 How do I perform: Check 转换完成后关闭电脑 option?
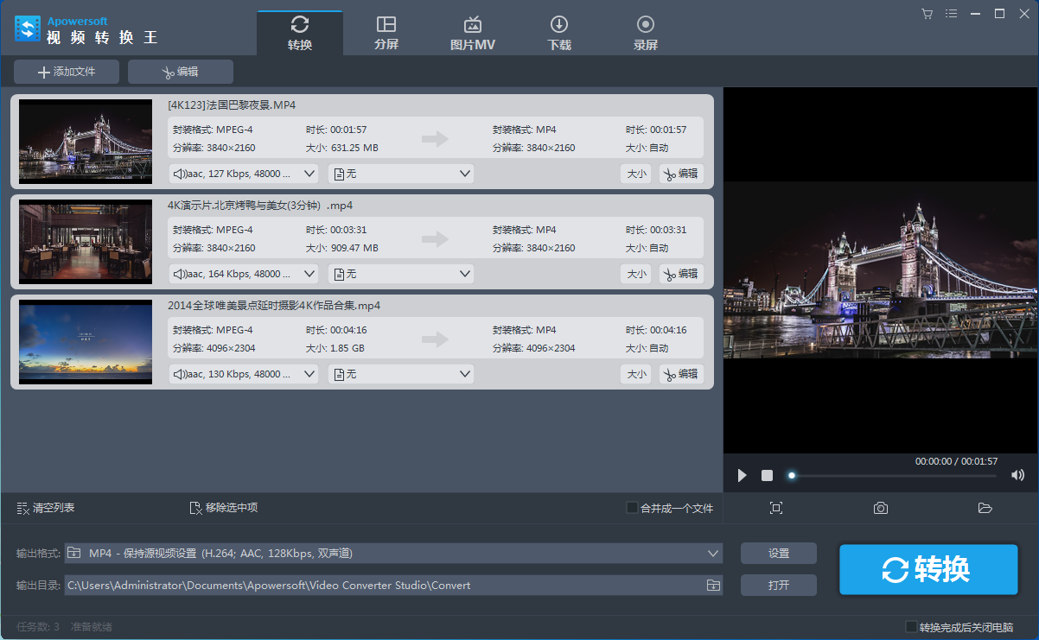(x=913, y=626)
